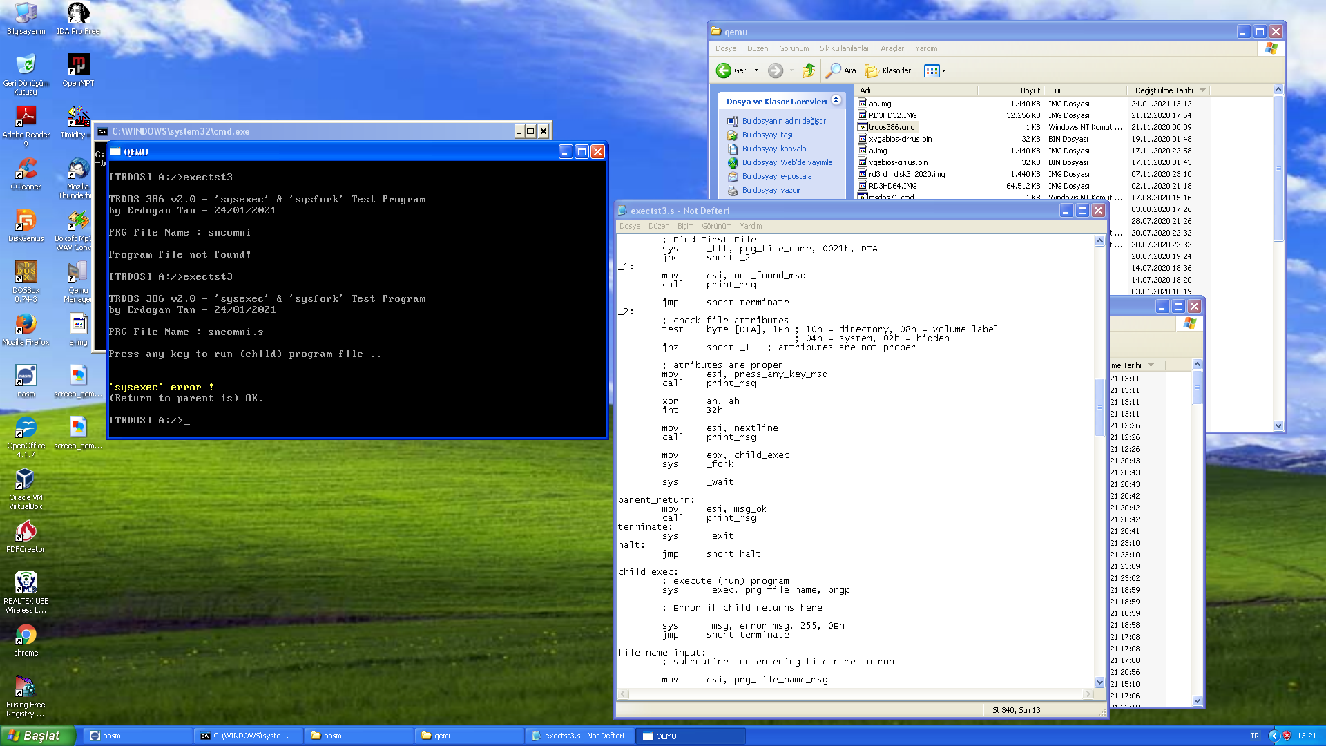
Task: Switch to the cmd.exe taskbar button
Action: tap(249, 736)
